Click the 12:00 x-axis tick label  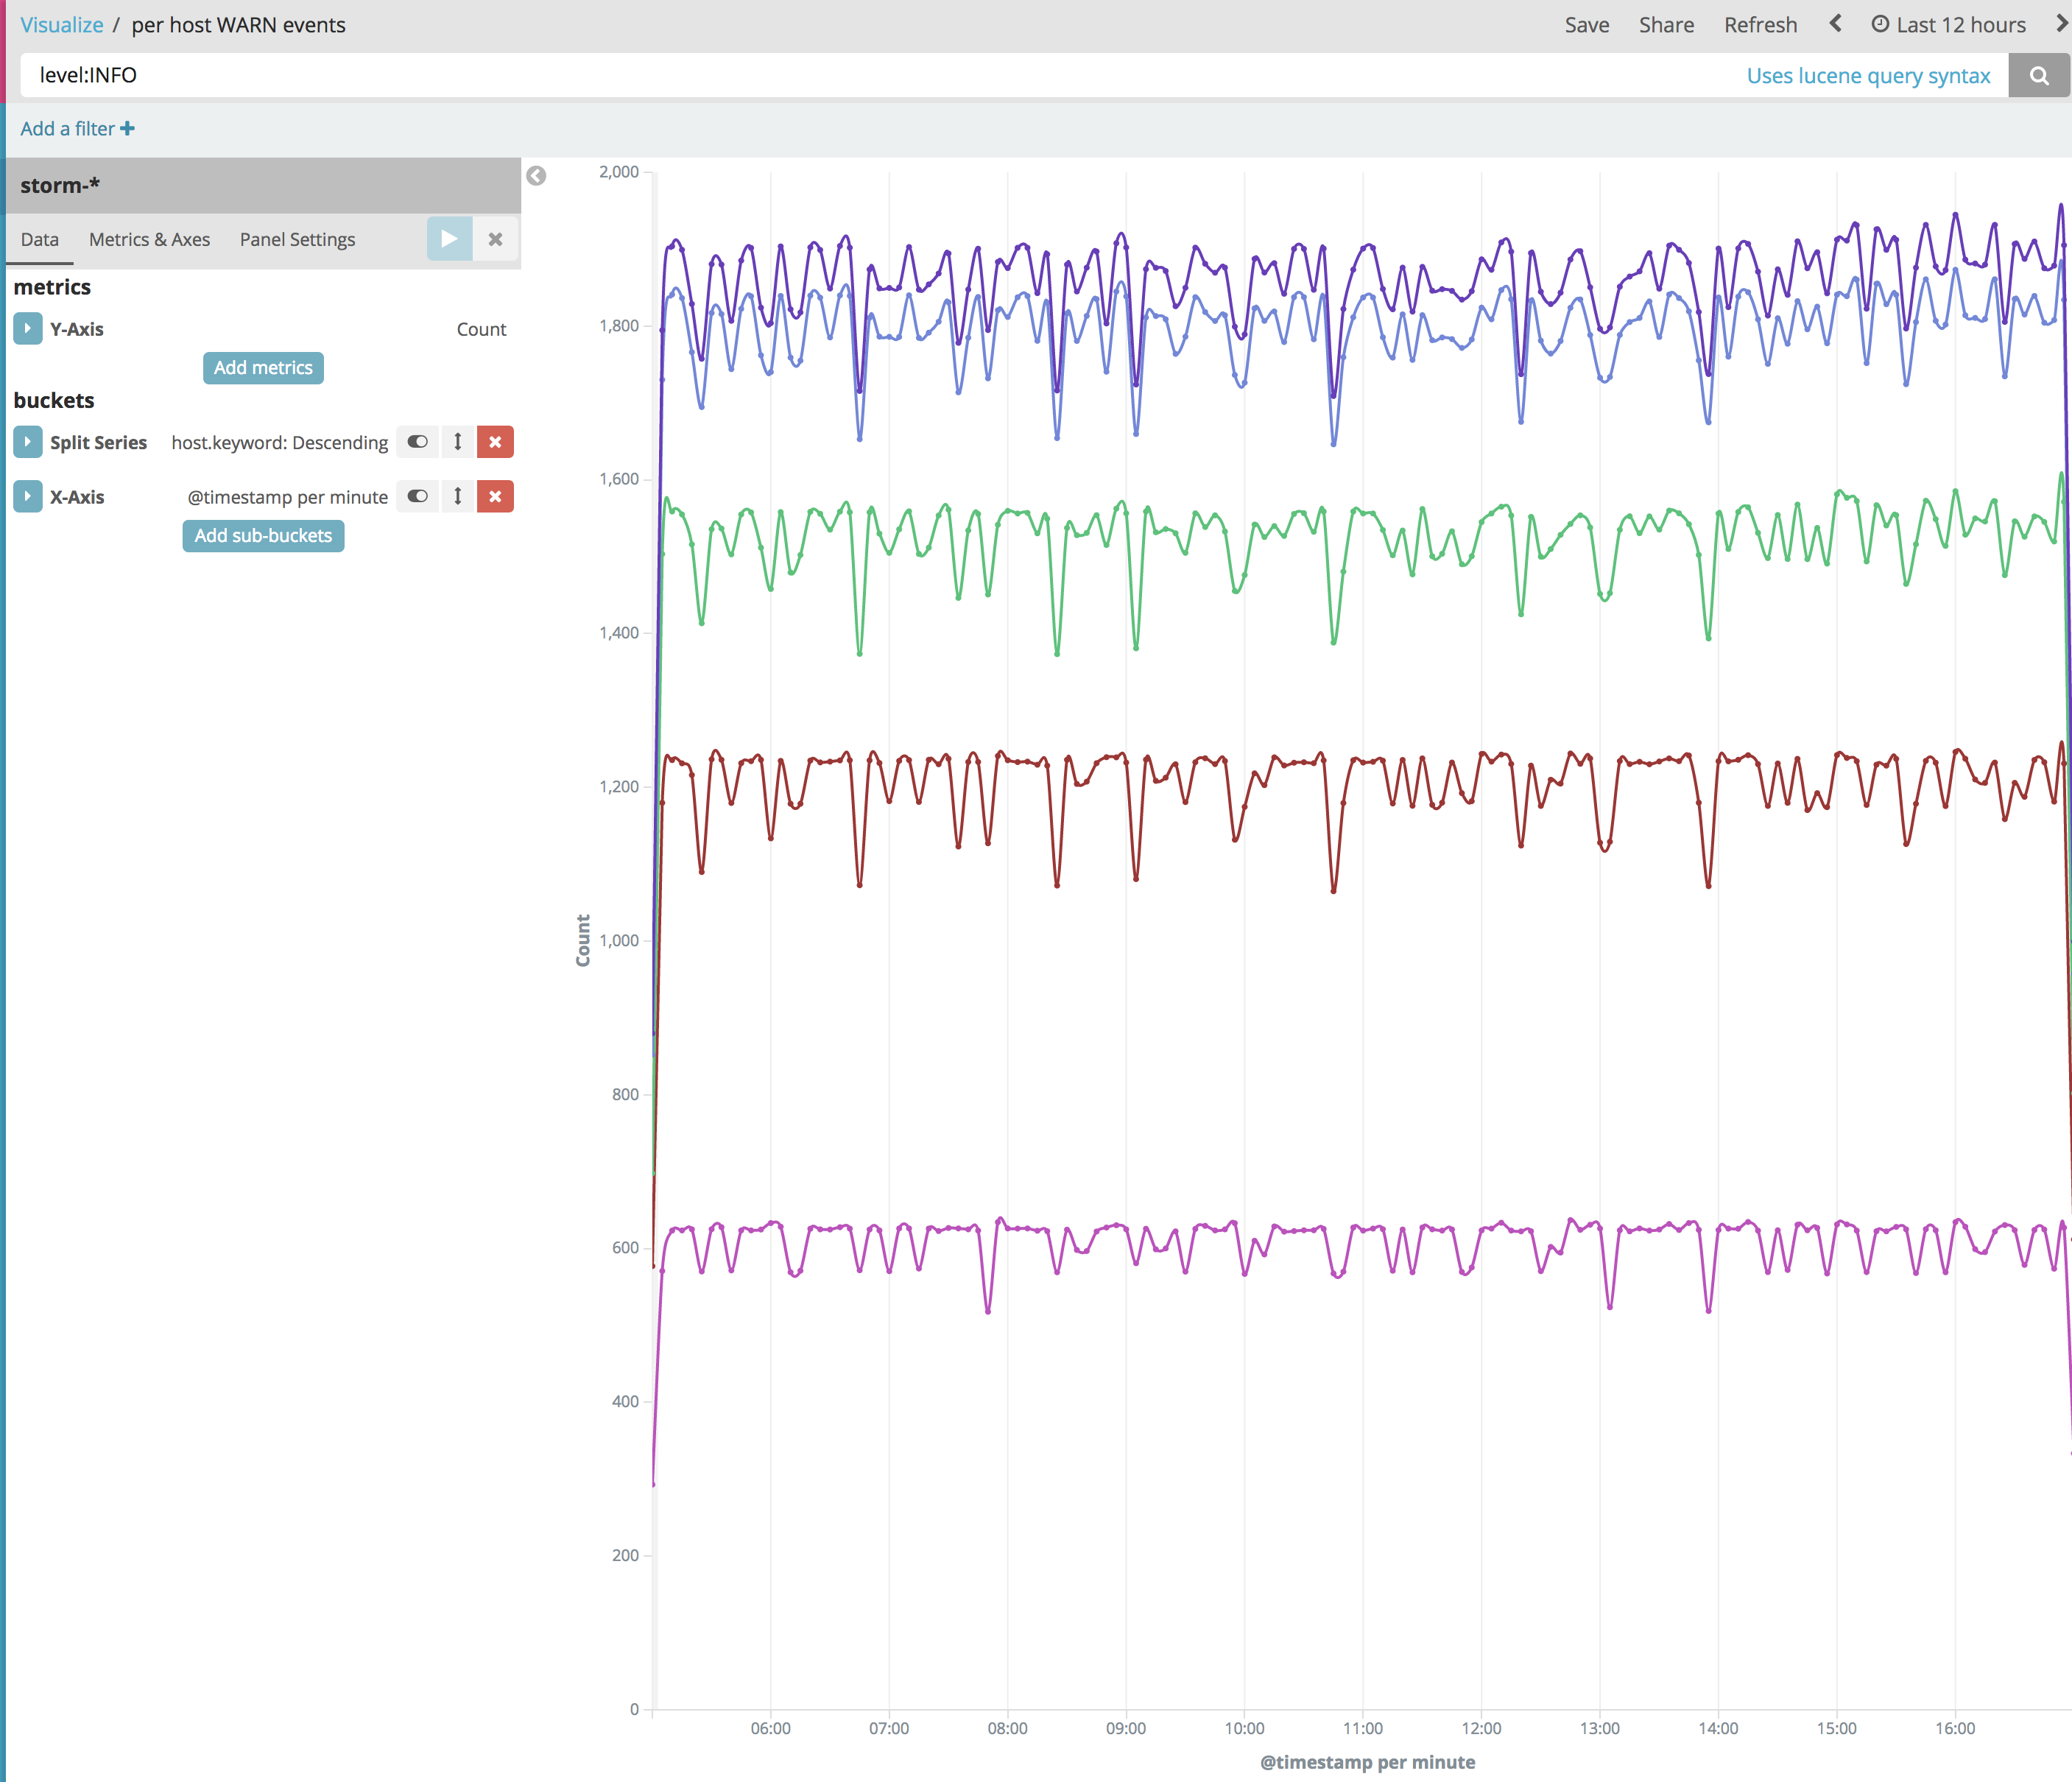[1481, 1728]
